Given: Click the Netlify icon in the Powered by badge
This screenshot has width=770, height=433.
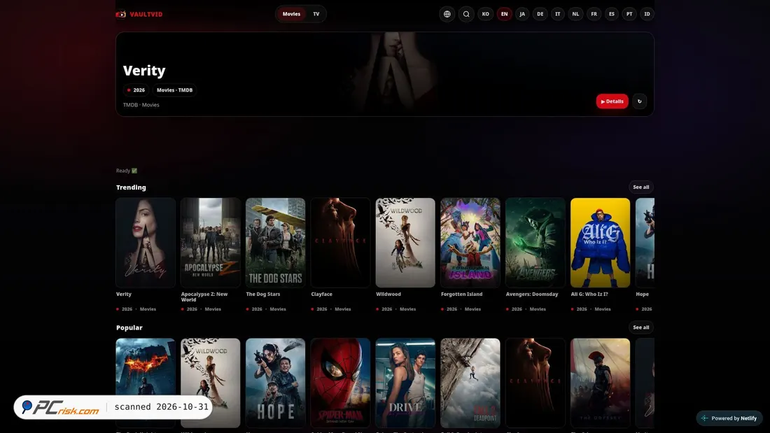Looking at the screenshot, I should tap(705, 418).
